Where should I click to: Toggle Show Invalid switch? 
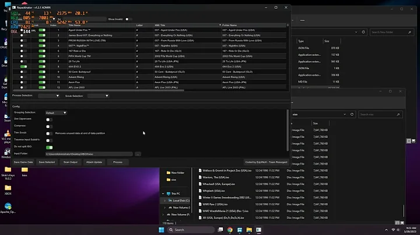(128, 19)
